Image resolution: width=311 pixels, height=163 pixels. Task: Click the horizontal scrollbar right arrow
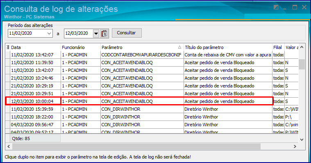coord(295,146)
